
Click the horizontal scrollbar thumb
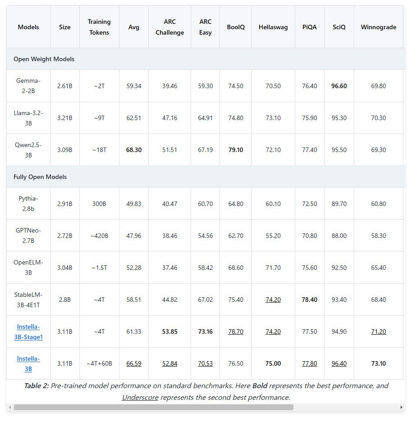pos(154,408)
